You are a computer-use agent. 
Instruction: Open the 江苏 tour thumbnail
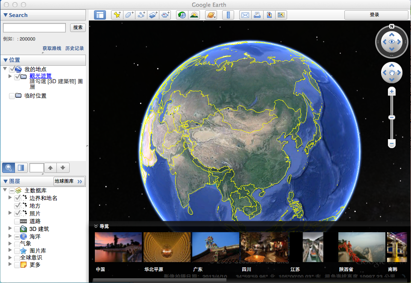(313, 247)
